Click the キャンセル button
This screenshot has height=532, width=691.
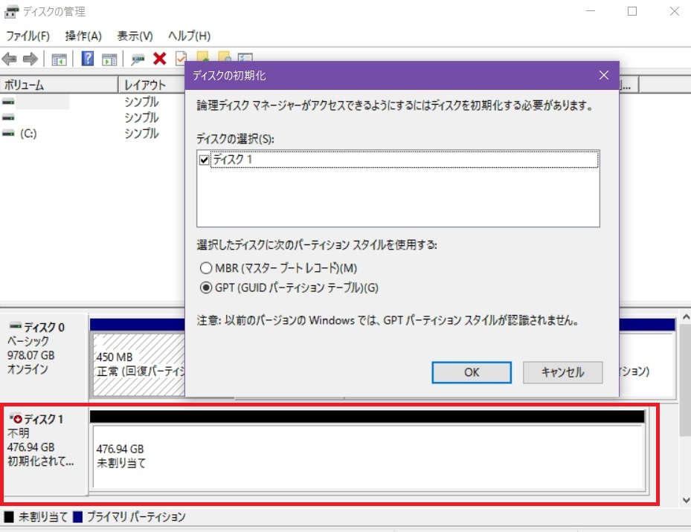tap(563, 372)
